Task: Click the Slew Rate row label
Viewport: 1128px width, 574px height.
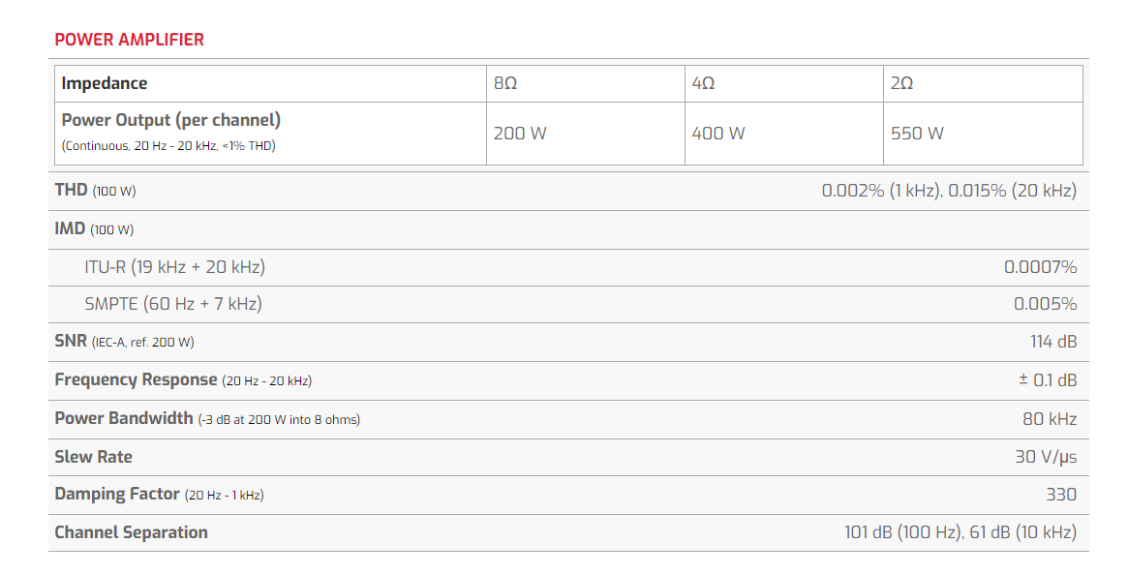Action: pos(93,457)
